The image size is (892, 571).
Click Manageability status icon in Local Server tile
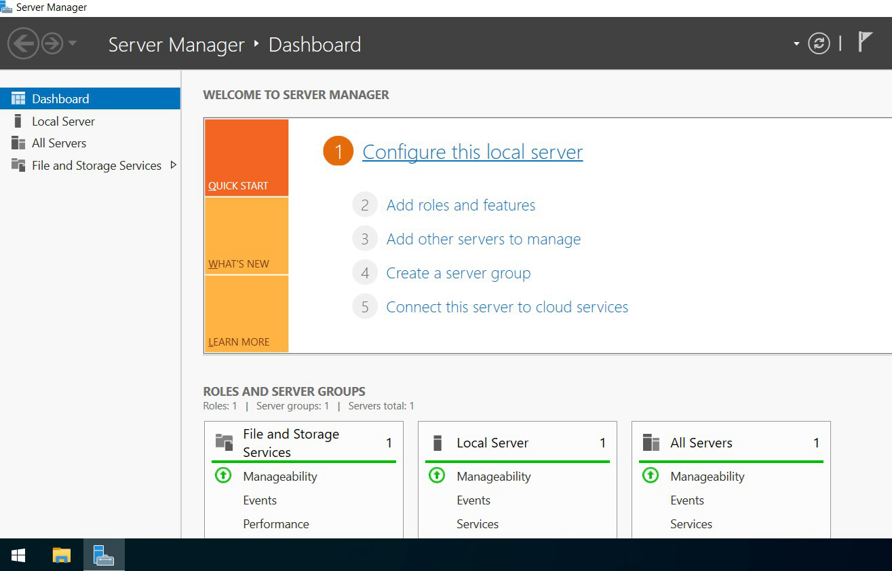(437, 475)
